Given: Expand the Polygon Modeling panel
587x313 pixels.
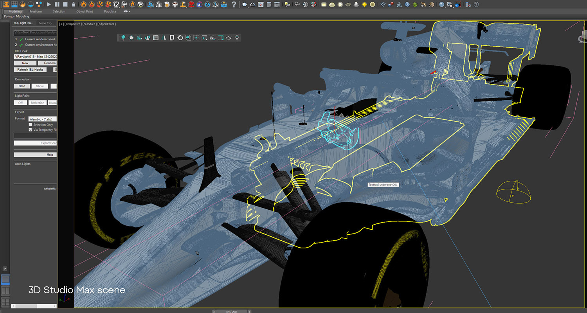Looking at the screenshot, I should [16, 16].
